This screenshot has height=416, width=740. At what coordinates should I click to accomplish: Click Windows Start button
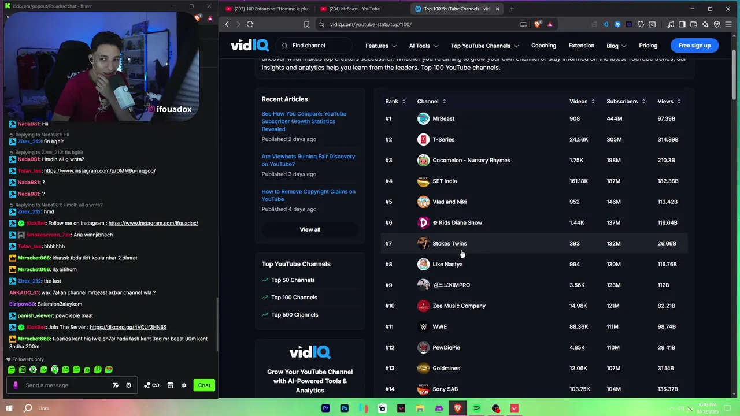click(x=9, y=408)
